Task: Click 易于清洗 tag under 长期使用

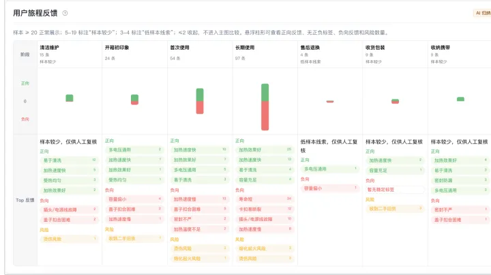Action: click(265, 170)
